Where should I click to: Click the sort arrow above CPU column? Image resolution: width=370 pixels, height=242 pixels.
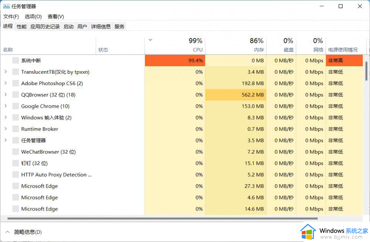150,40
